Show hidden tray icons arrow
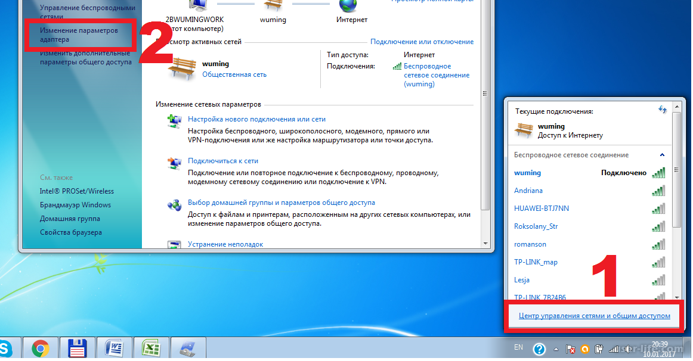Viewport: 693px width, 361px height. pos(556,350)
